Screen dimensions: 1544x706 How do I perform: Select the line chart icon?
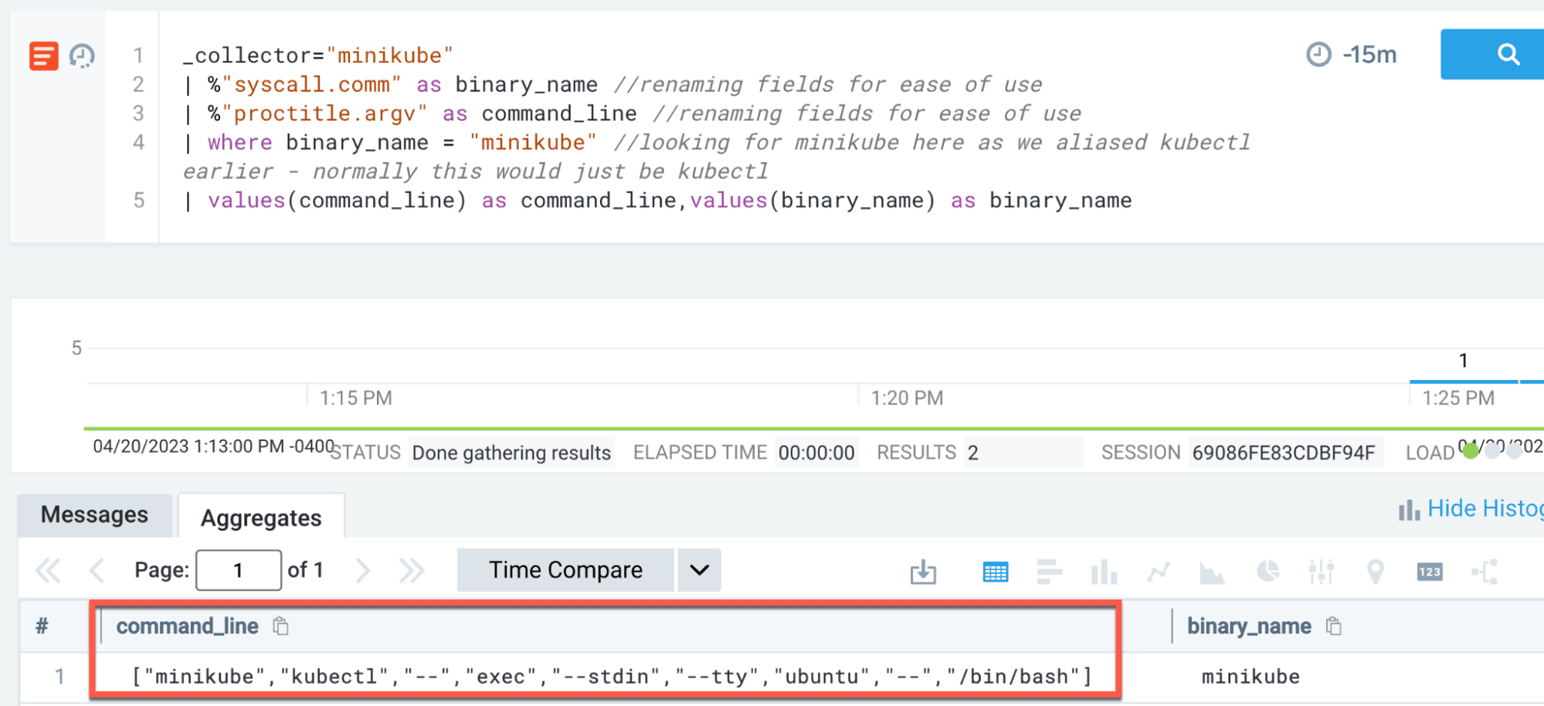tap(1159, 572)
